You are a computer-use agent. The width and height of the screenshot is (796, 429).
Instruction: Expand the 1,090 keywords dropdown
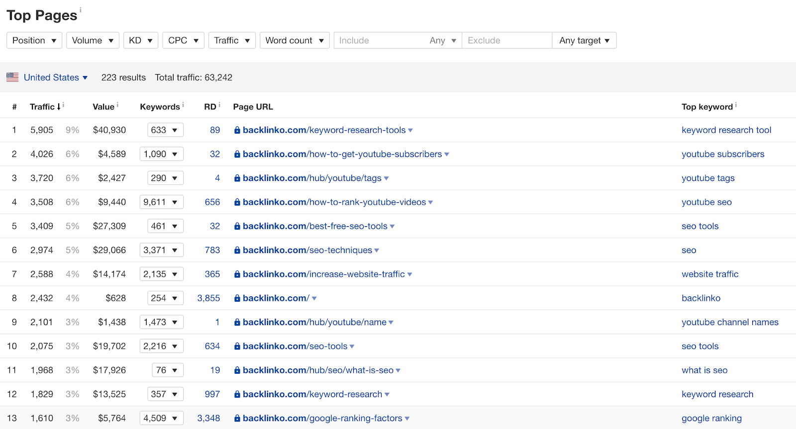point(162,154)
